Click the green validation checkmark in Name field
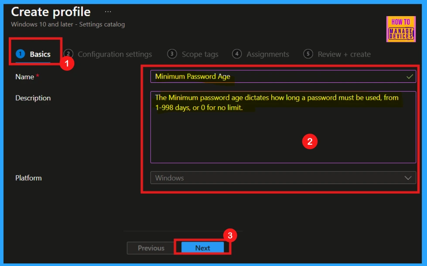 409,77
